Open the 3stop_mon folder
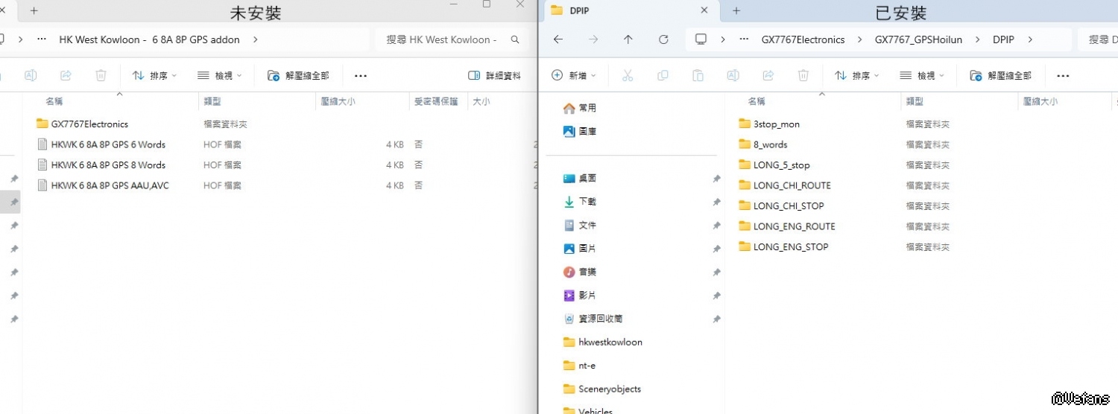Image resolution: width=1118 pixels, height=414 pixels. click(769, 124)
